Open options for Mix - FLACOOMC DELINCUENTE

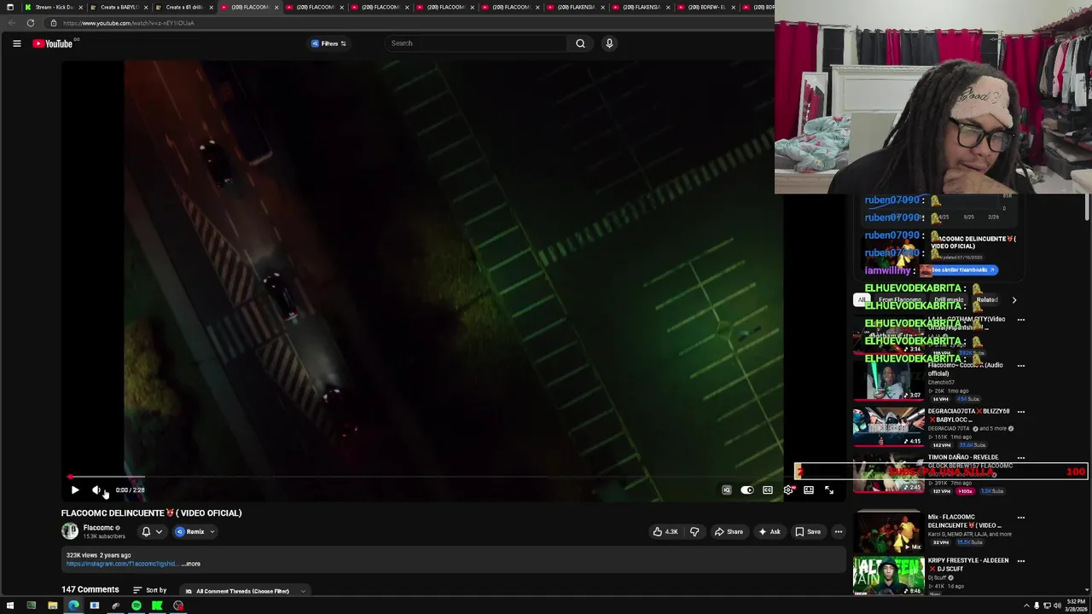click(x=1020, y=518)
